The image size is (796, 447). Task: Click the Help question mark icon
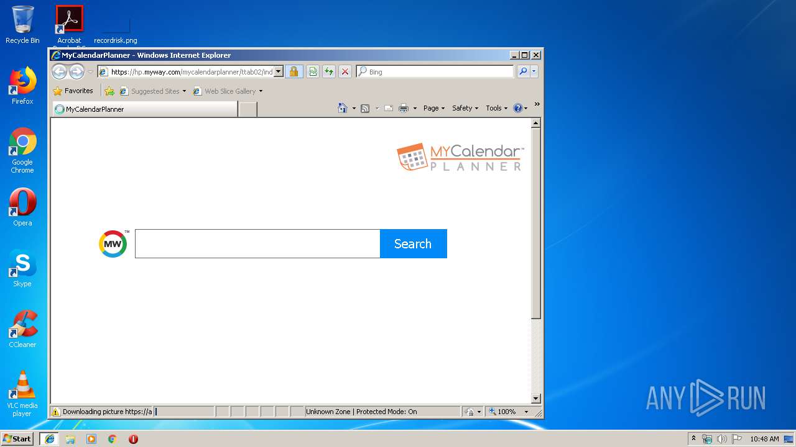(518, 108)
